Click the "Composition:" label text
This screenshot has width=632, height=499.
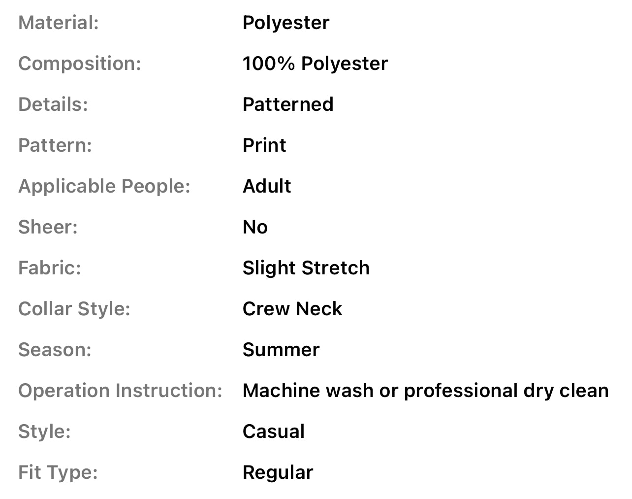pos(80,64)
